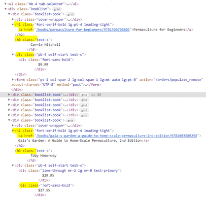
Task: Select the 'Toby Hemenway' text node
Action: [x=43, y=156]
